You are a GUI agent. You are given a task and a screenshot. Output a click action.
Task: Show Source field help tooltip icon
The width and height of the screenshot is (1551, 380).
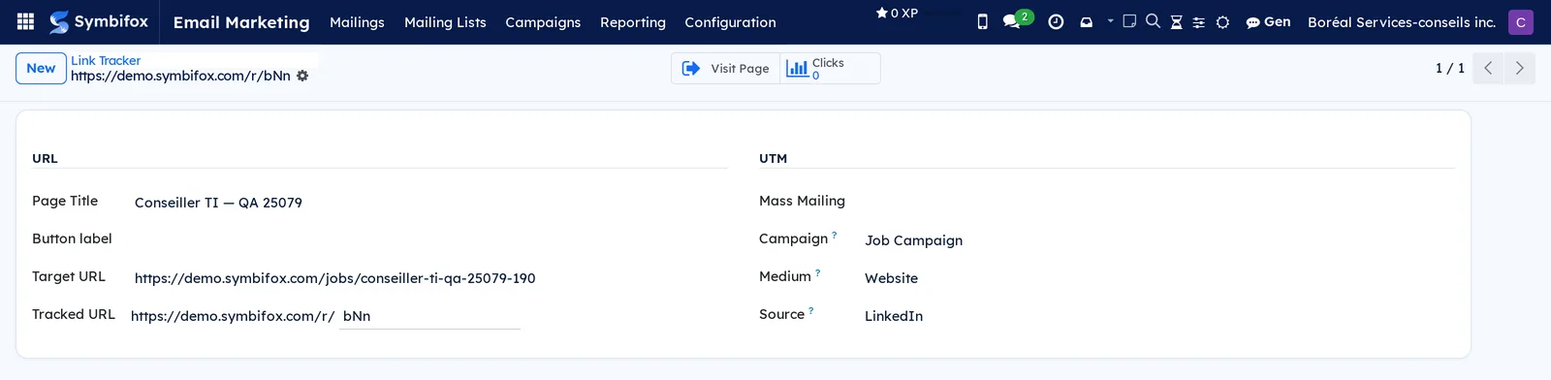point(811,310)
